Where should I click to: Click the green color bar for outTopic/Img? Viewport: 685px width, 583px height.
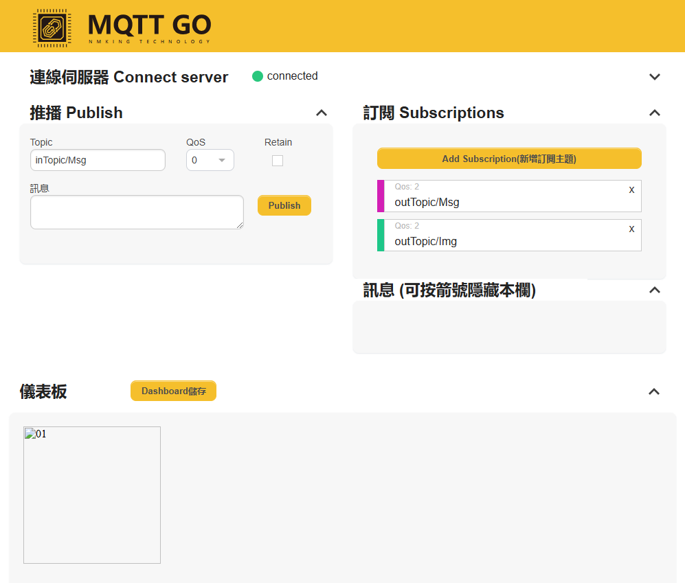pos(381,235)
